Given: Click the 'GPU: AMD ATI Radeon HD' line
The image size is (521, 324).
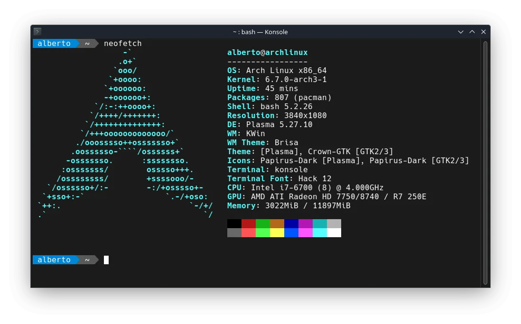Looking at the screenshot, I should coord(326,196).
